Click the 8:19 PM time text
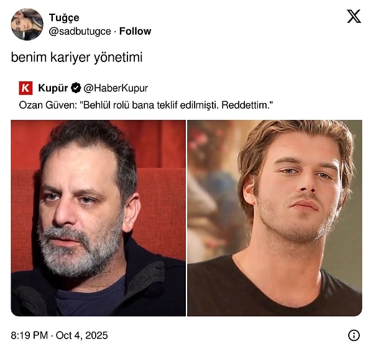This screenshot has height=354, width=373. tap(30, 335)
